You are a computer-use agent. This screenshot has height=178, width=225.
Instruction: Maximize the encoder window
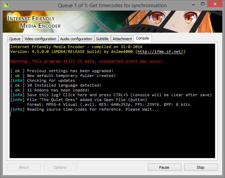(203, 4)
